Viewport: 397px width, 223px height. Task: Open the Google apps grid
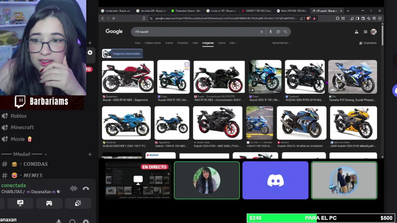(x=365, y=32)
